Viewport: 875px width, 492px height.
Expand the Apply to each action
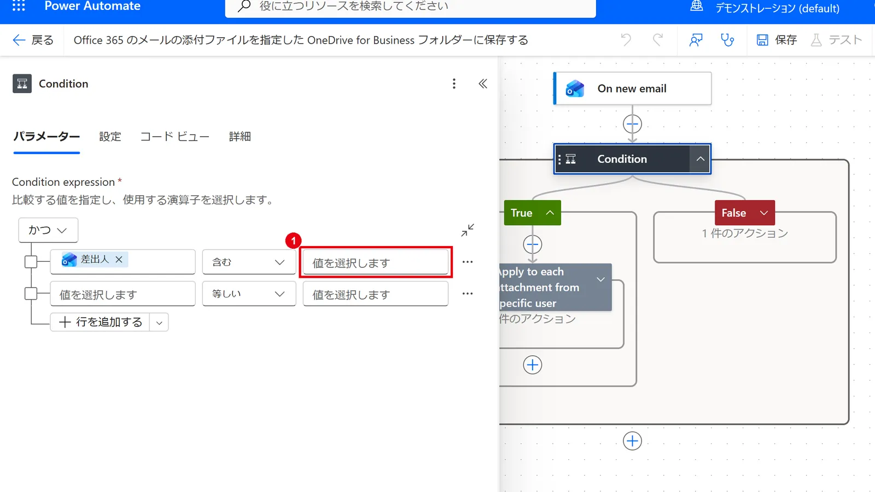click(600, 279)
